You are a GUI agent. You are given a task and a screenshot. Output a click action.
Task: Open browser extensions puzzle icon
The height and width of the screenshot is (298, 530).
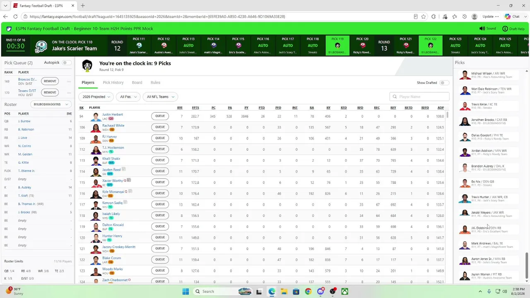coord(434,17)
